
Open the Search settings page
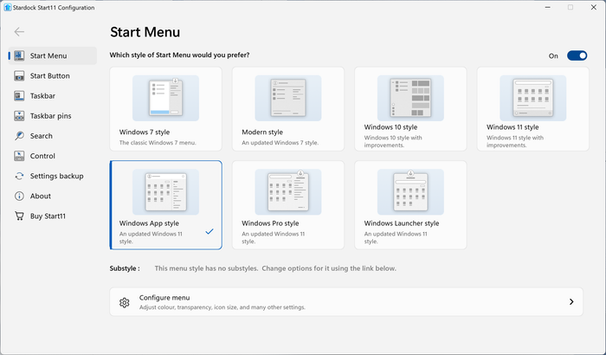pos(53,136)
